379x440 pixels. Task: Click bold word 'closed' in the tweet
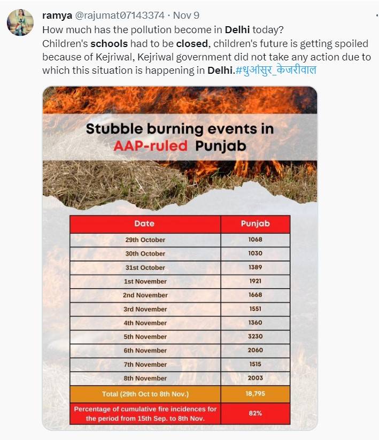click(x=192, y=43)
